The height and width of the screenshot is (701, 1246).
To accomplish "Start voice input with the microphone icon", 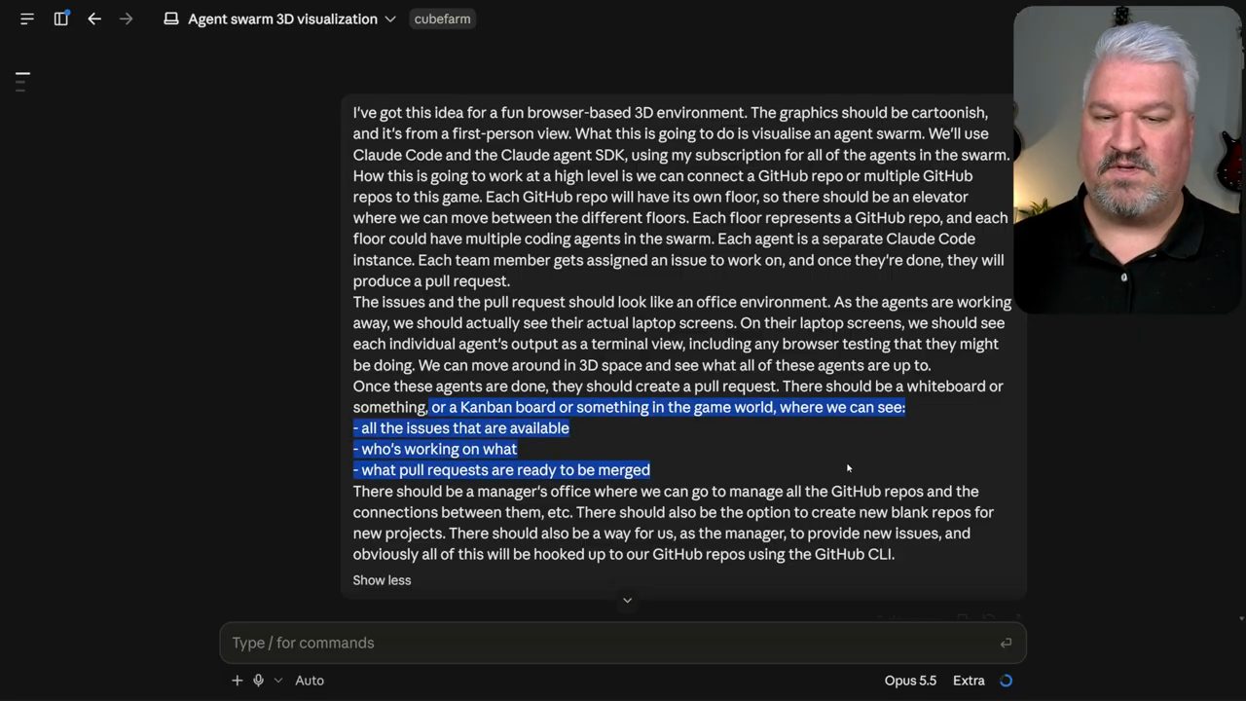I will (x=258, y=681).
